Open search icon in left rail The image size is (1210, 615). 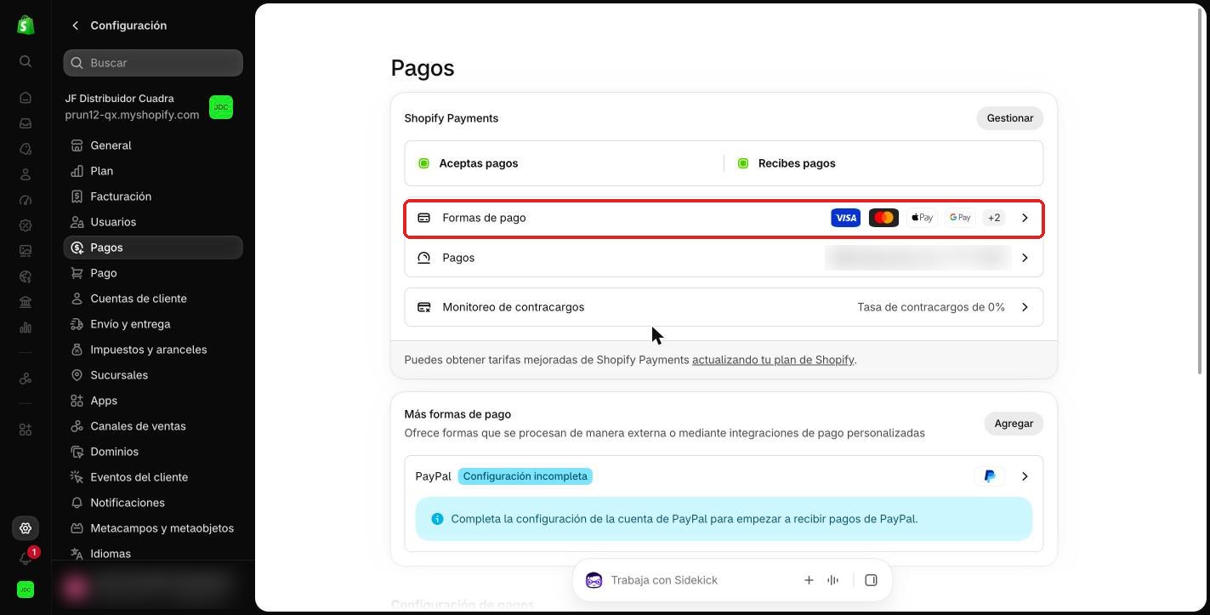(x=26, y=61)
